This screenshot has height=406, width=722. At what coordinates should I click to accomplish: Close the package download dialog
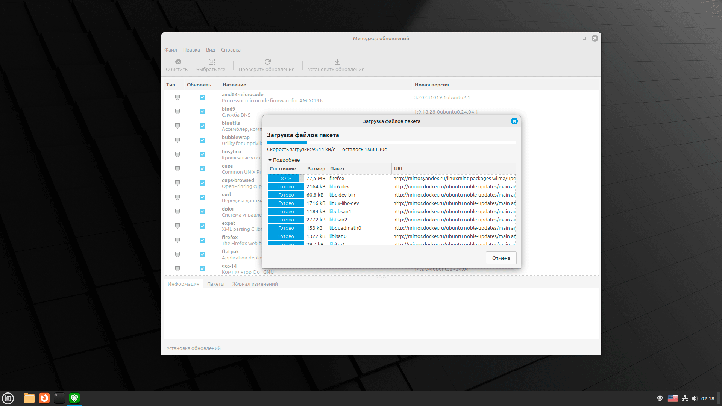(x=514, y=121)
